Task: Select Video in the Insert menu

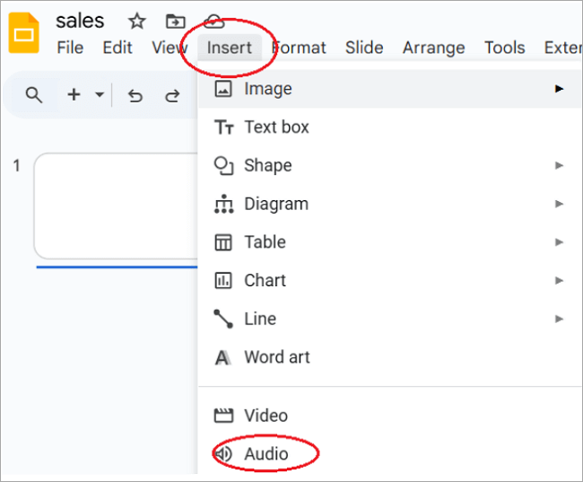Action: [265, 416]
